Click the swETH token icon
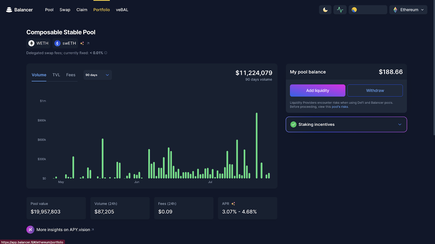Viewport: 435px width, 244px height. pyautogui.click(x=57, y=43)
